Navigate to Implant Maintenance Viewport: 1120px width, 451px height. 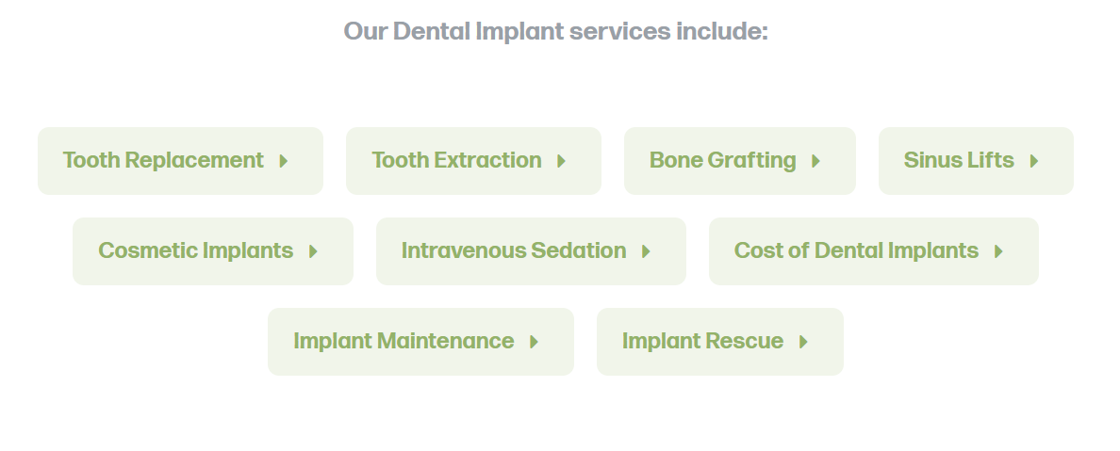coord(420,342)
